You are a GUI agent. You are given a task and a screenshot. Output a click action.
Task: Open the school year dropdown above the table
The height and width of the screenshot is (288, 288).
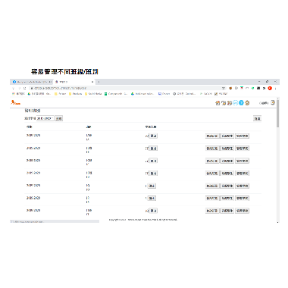click(45, 118)
